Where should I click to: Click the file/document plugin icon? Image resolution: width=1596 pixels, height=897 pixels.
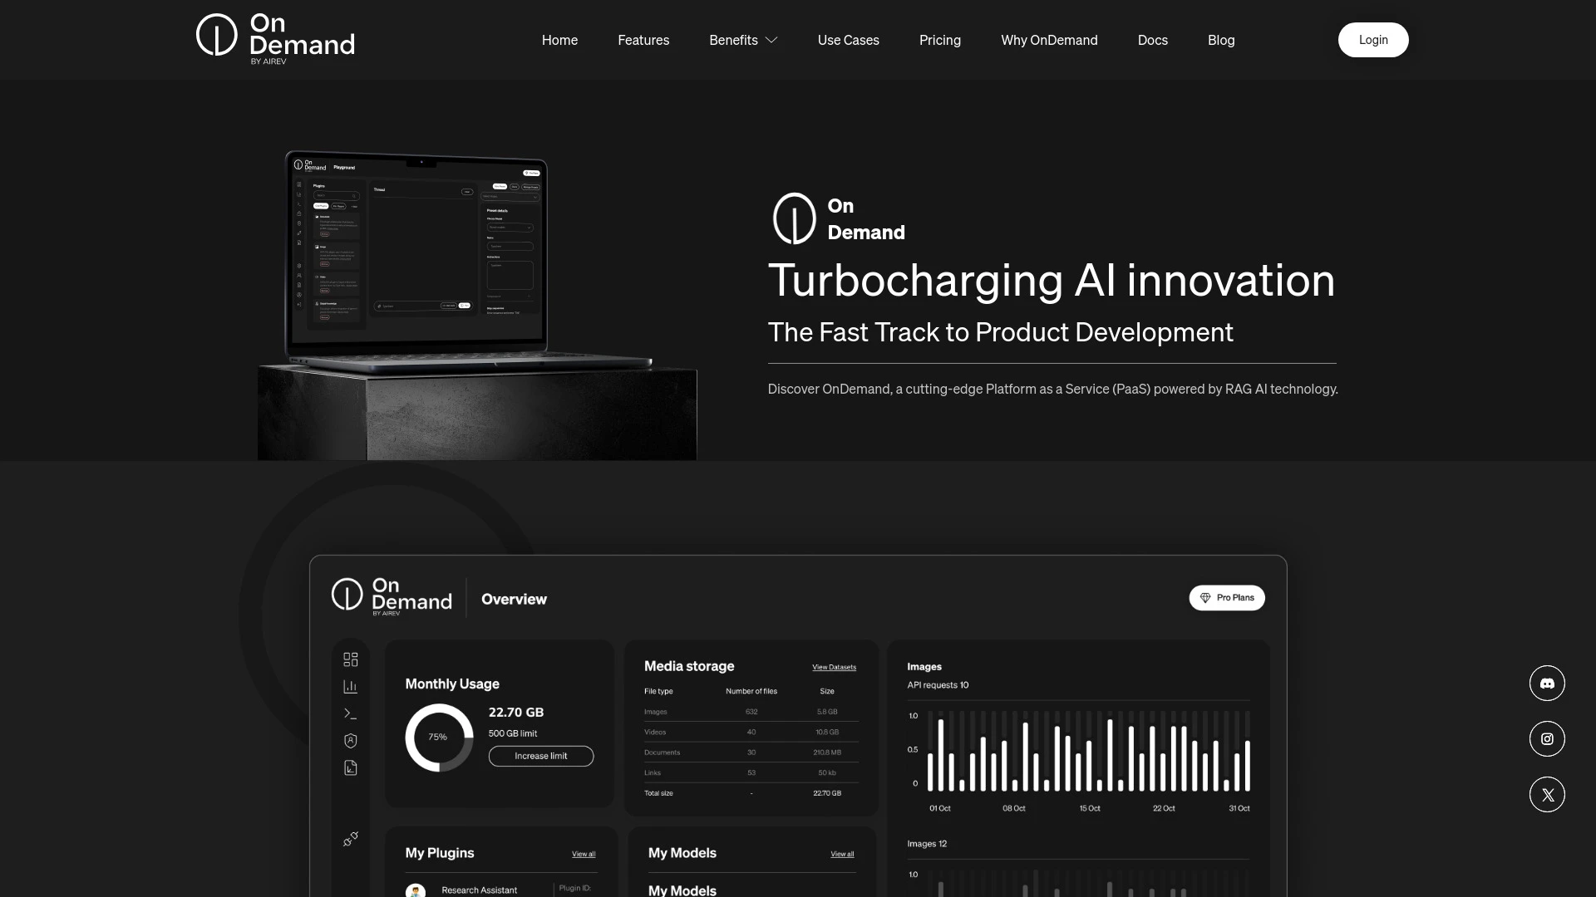coord(351,767)
